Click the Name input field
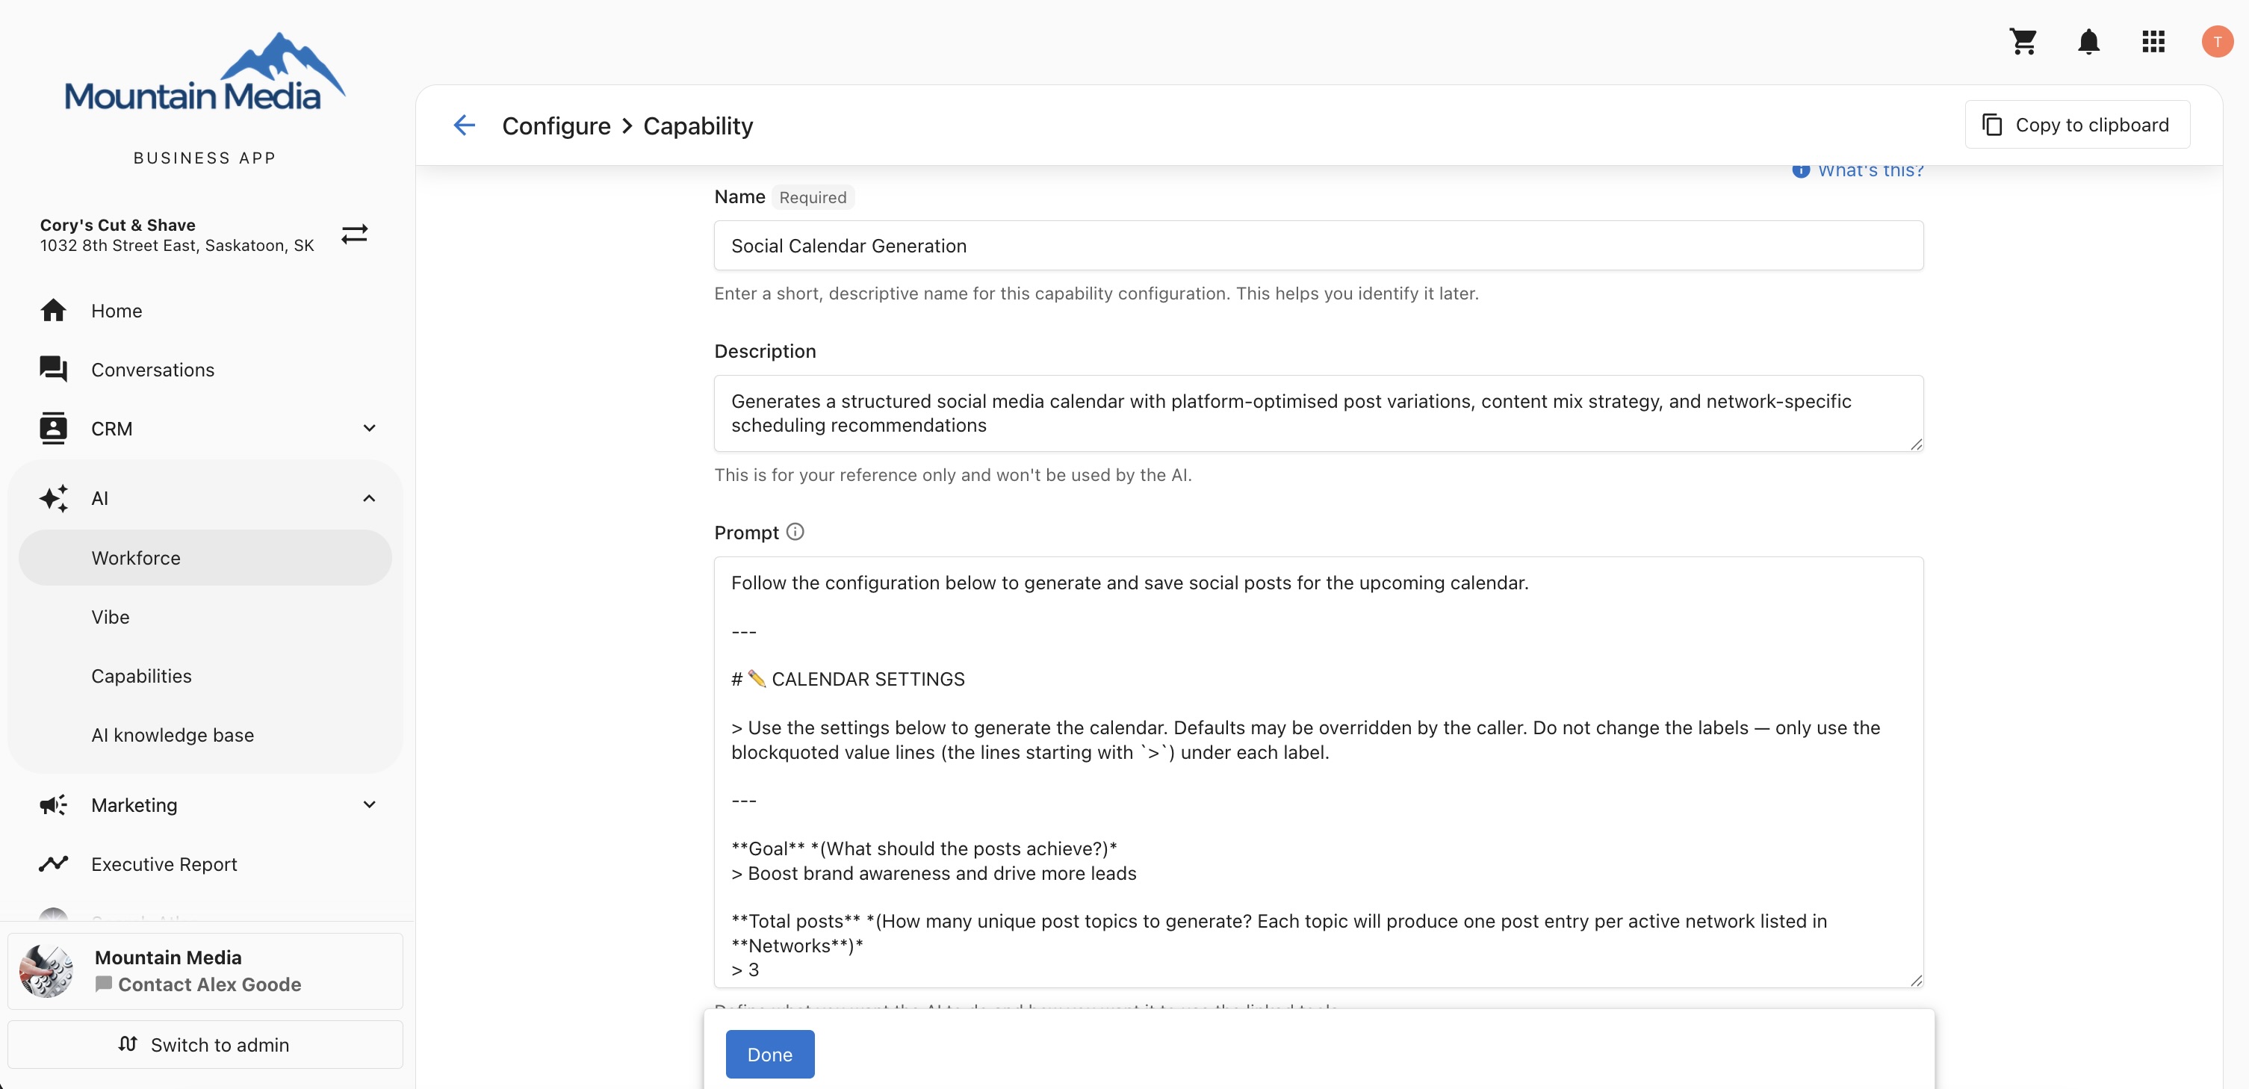Viewport: 2249px width, 1089px height. [1318, 246]
